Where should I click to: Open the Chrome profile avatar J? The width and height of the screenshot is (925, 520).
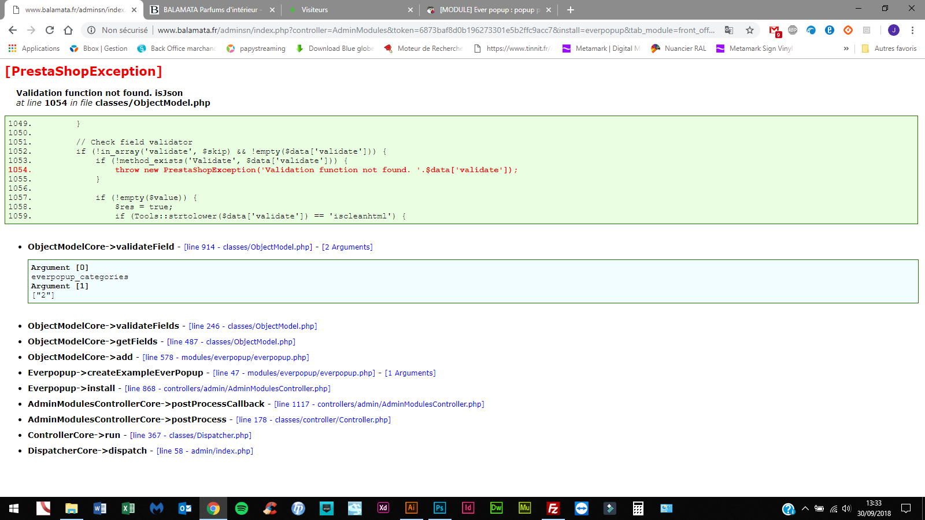(x=894, y=30)
